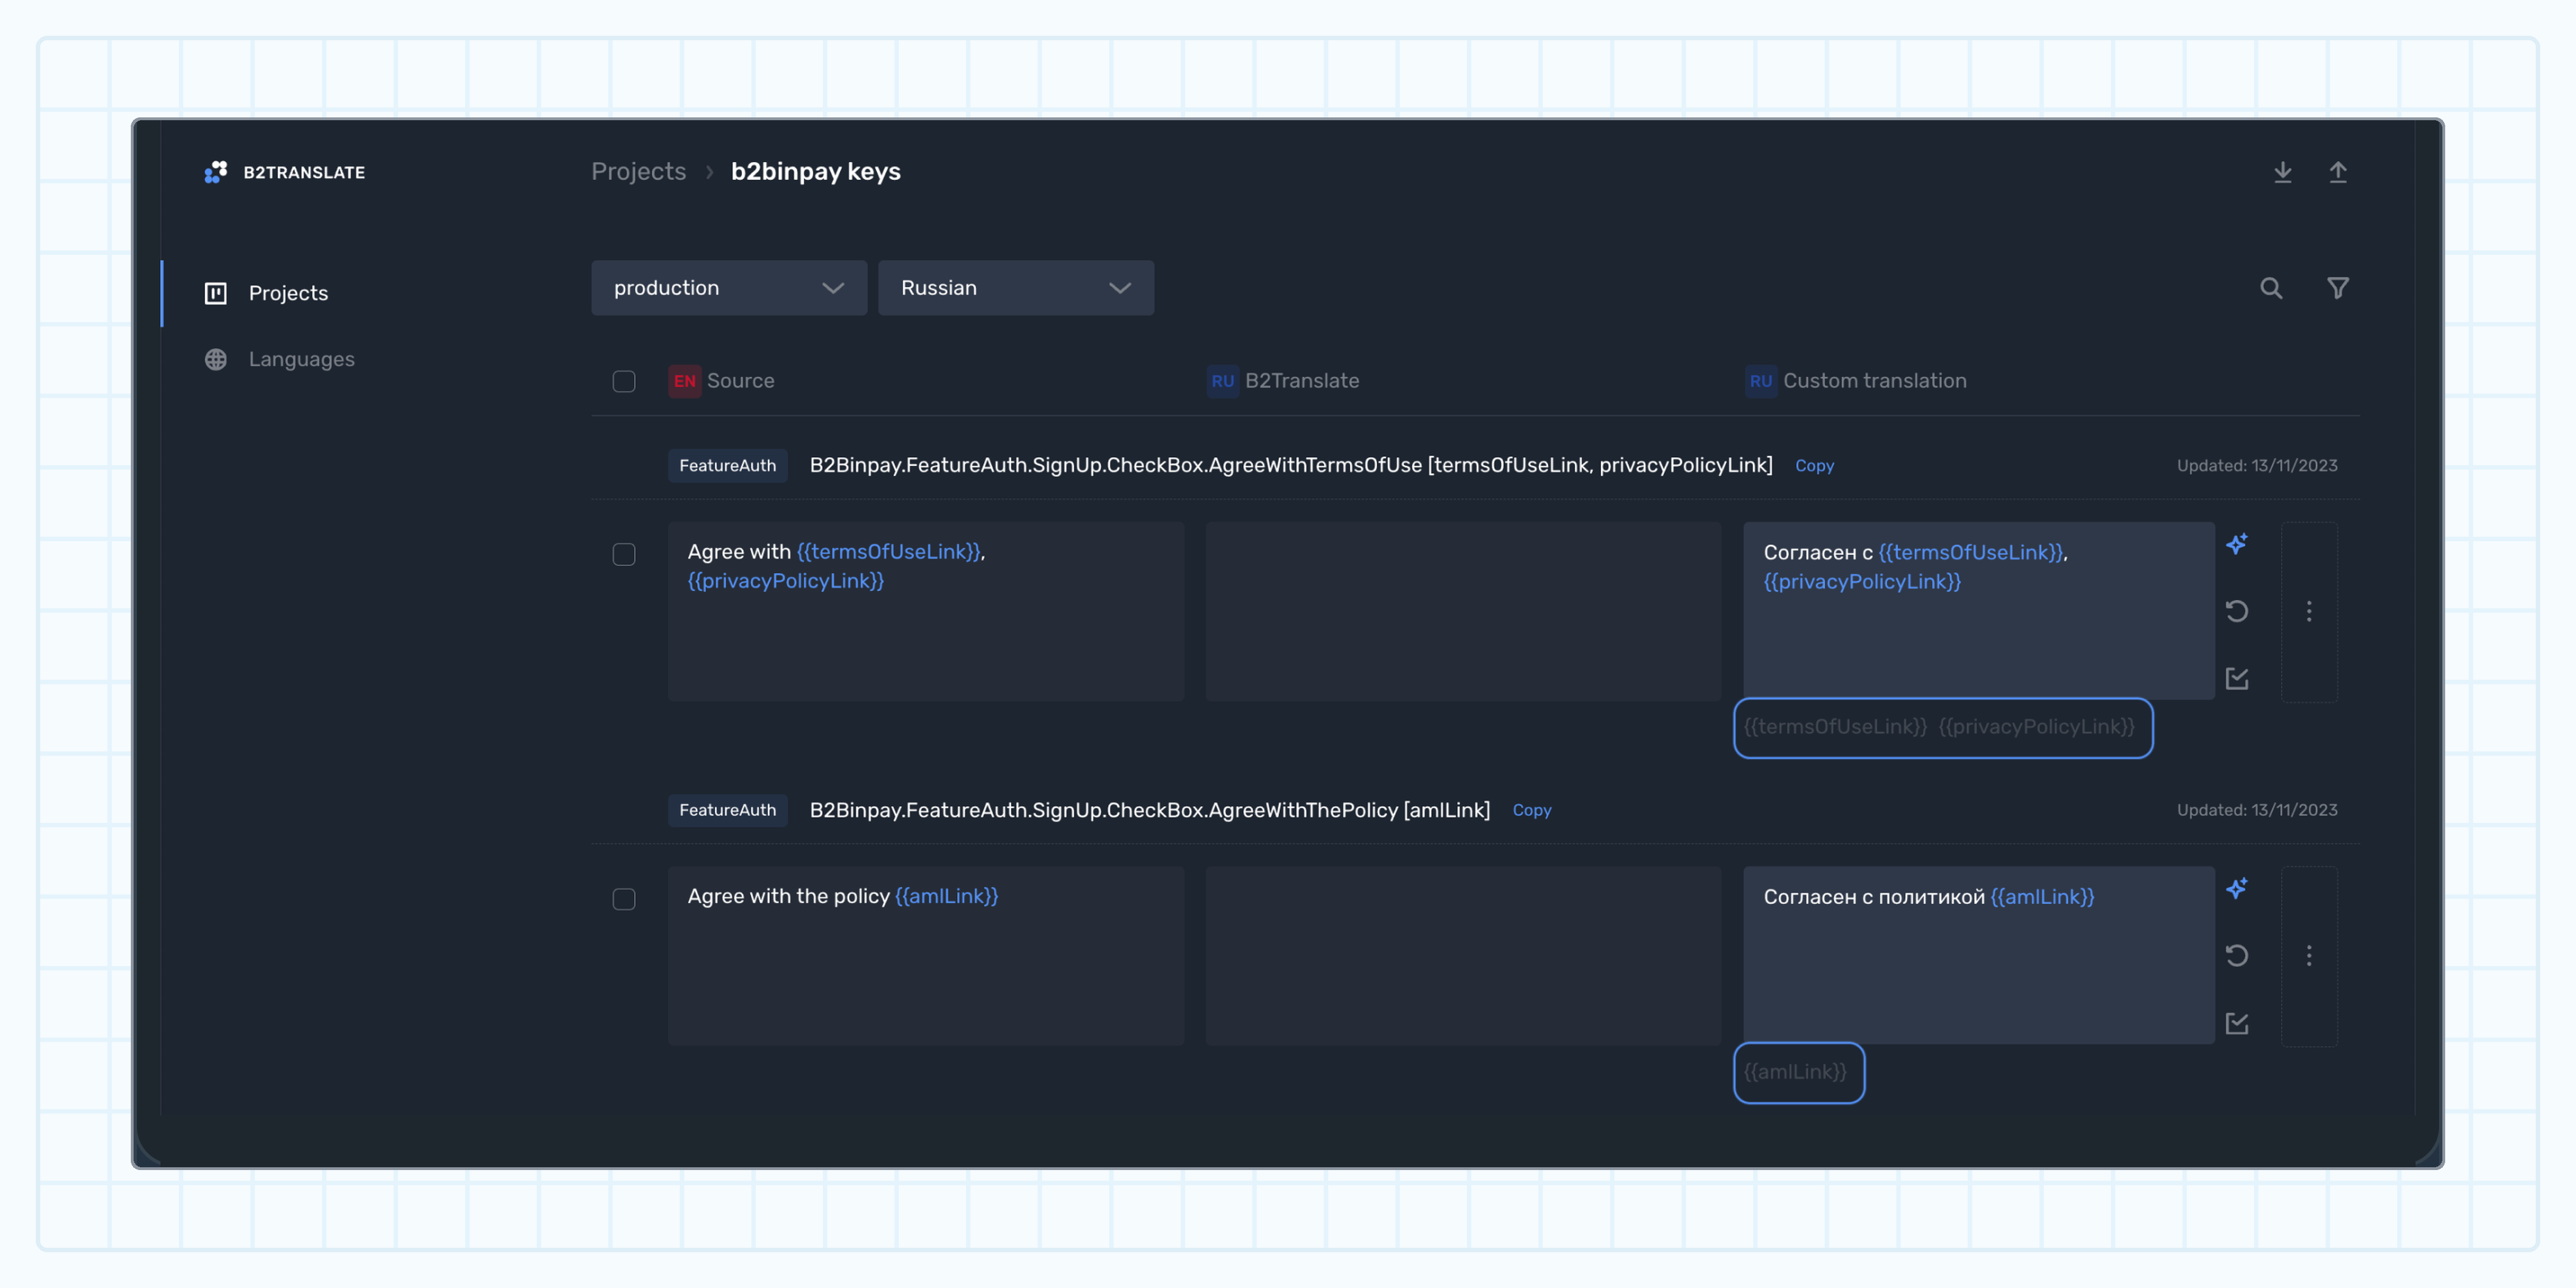2576x1288 pixels.
Task: Insert the {{termsOfUseLink}} placeholder chip
Action: coord(1834,727)
